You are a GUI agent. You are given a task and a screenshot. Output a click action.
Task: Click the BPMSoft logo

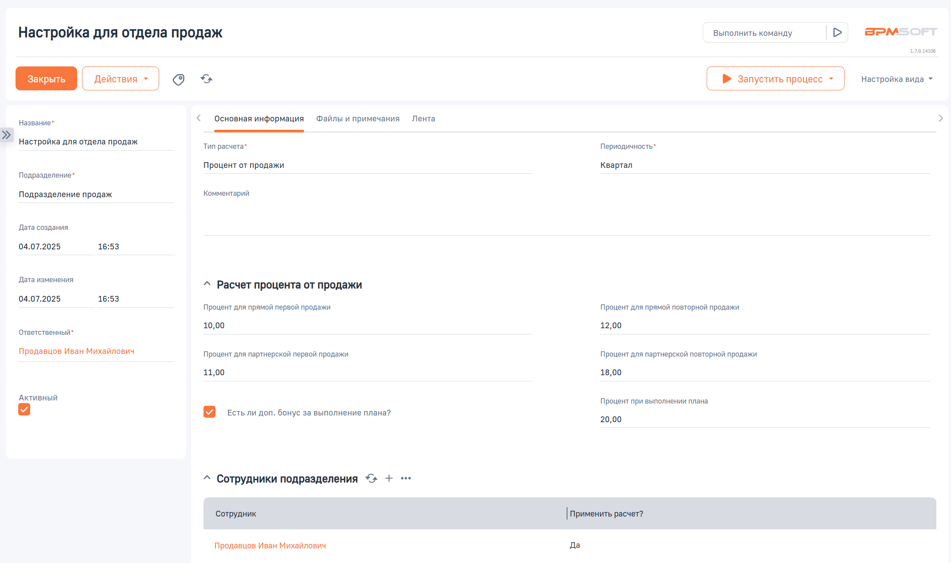coord(901,32)
